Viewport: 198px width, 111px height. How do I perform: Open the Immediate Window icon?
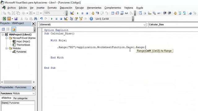coord(117,13)
